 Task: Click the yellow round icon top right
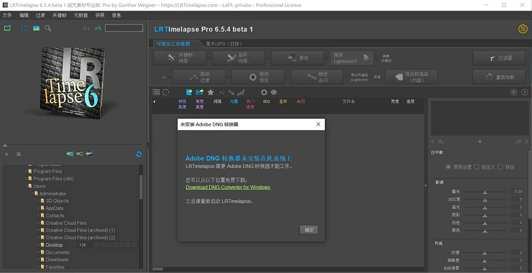523,29
